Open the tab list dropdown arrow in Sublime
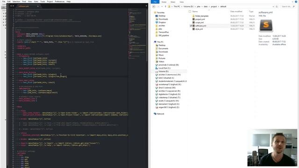 click(x=146, y=6)
